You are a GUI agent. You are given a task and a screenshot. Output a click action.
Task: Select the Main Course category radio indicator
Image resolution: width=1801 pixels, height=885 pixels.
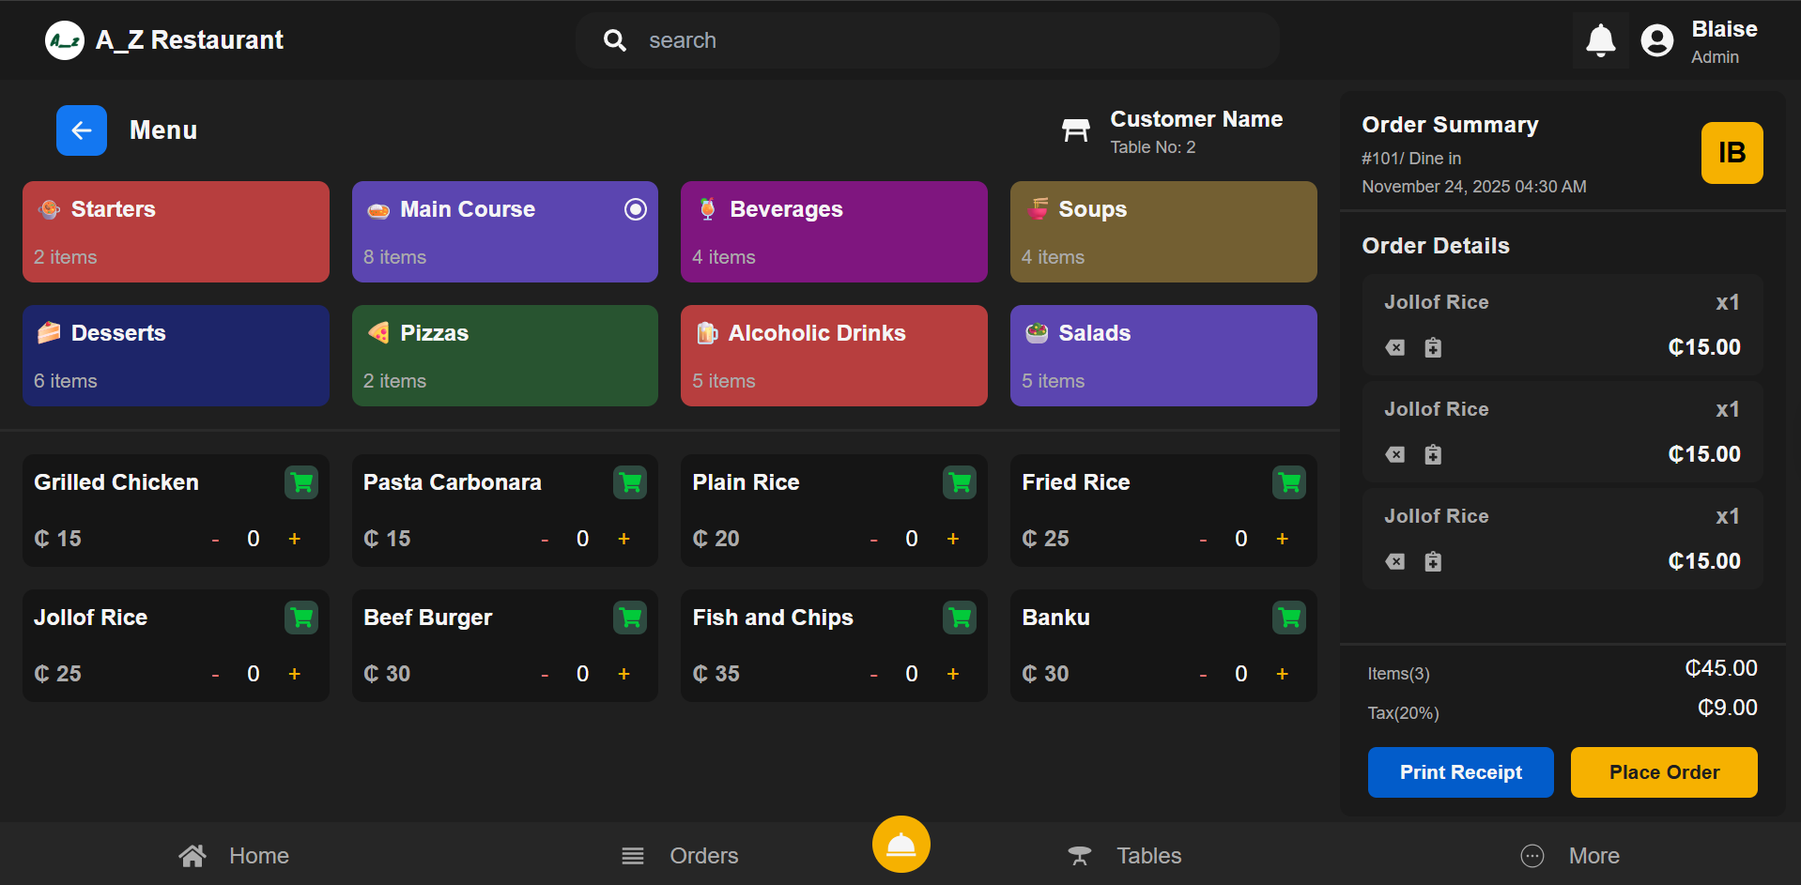[635, 209]
